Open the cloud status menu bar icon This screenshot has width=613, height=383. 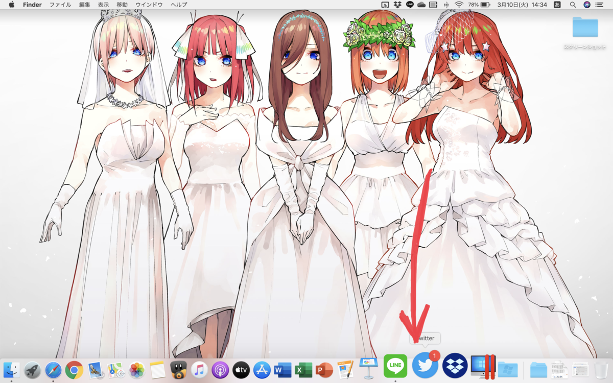point(421,5)
